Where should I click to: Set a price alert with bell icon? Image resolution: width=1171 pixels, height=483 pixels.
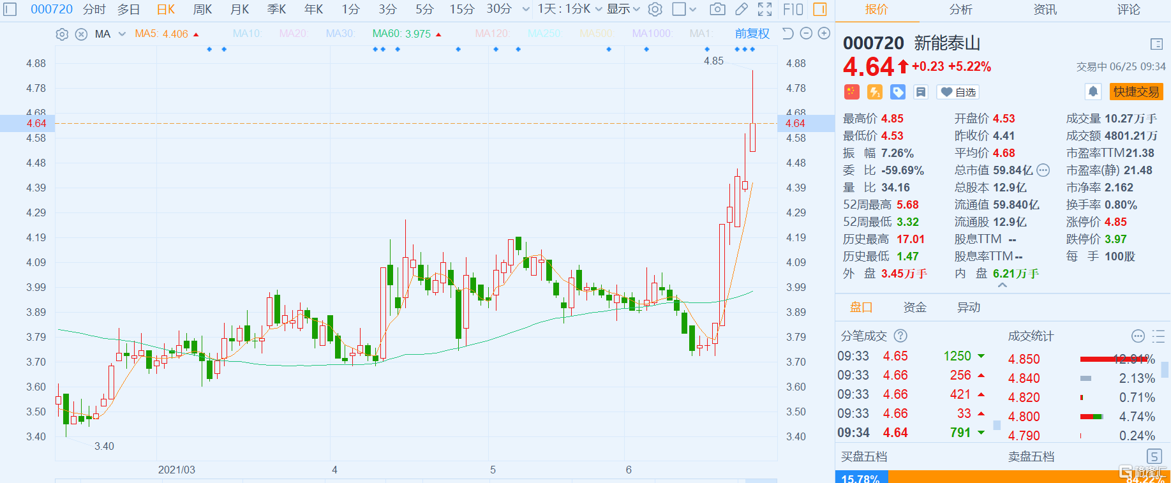(x=1093, y=92)
